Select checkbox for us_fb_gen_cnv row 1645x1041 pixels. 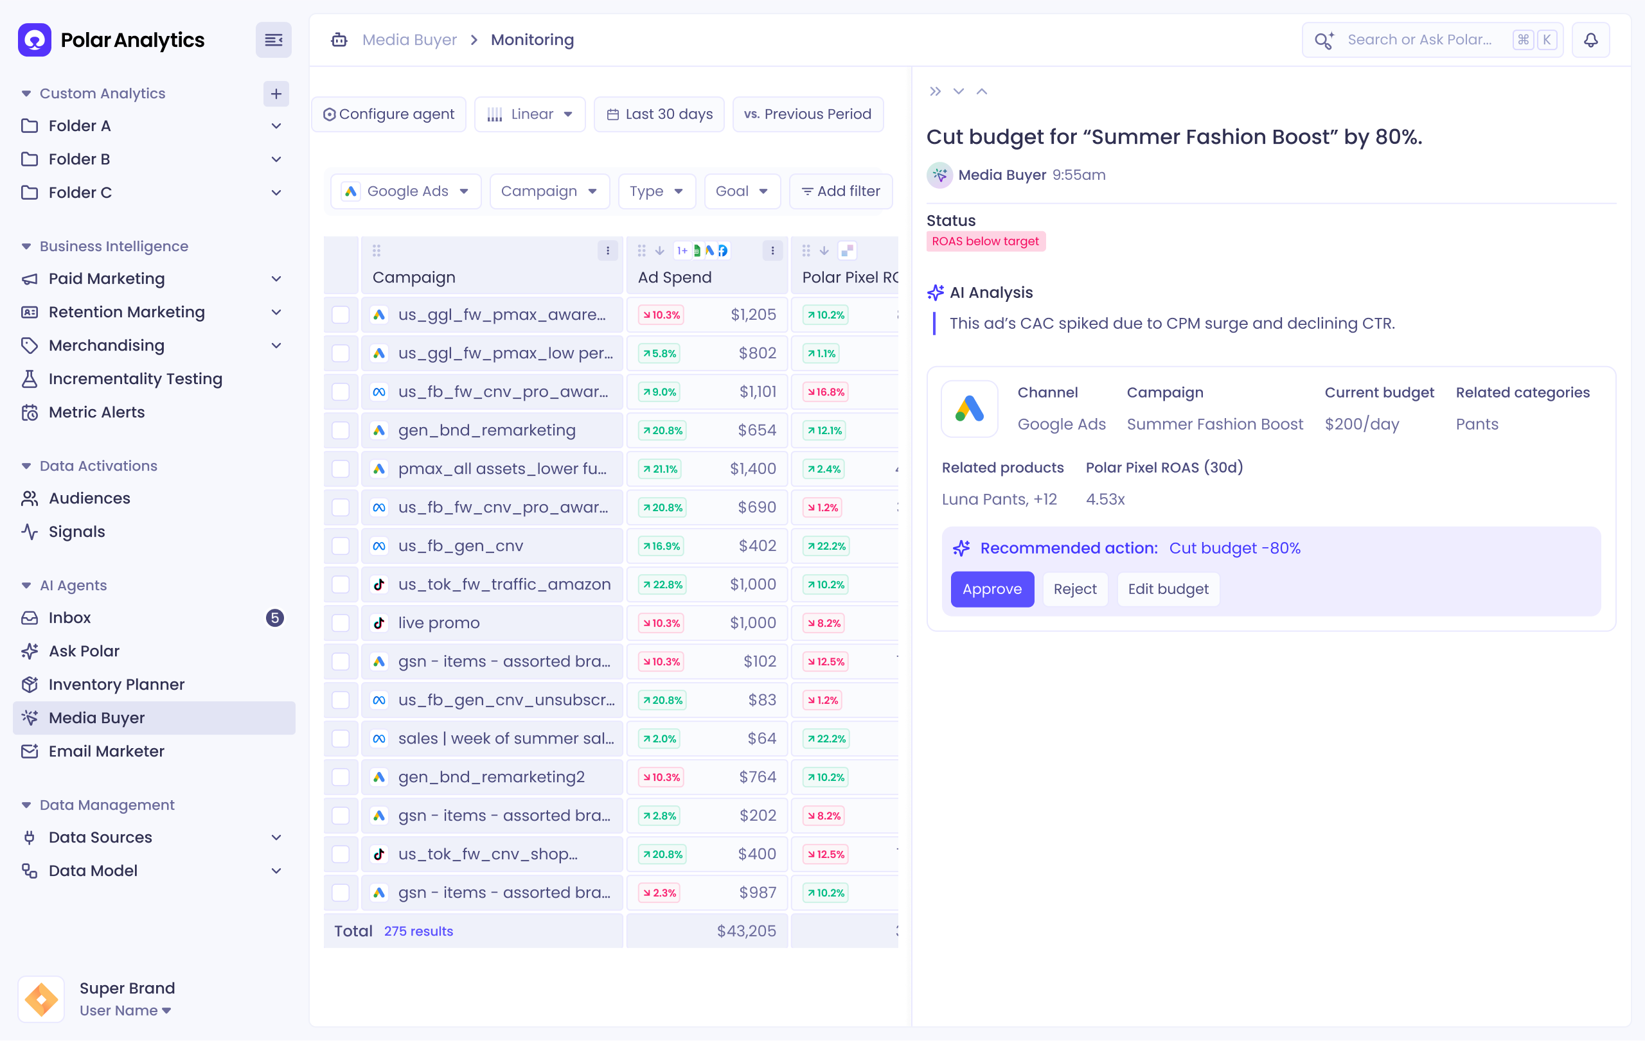coord(340,545)
